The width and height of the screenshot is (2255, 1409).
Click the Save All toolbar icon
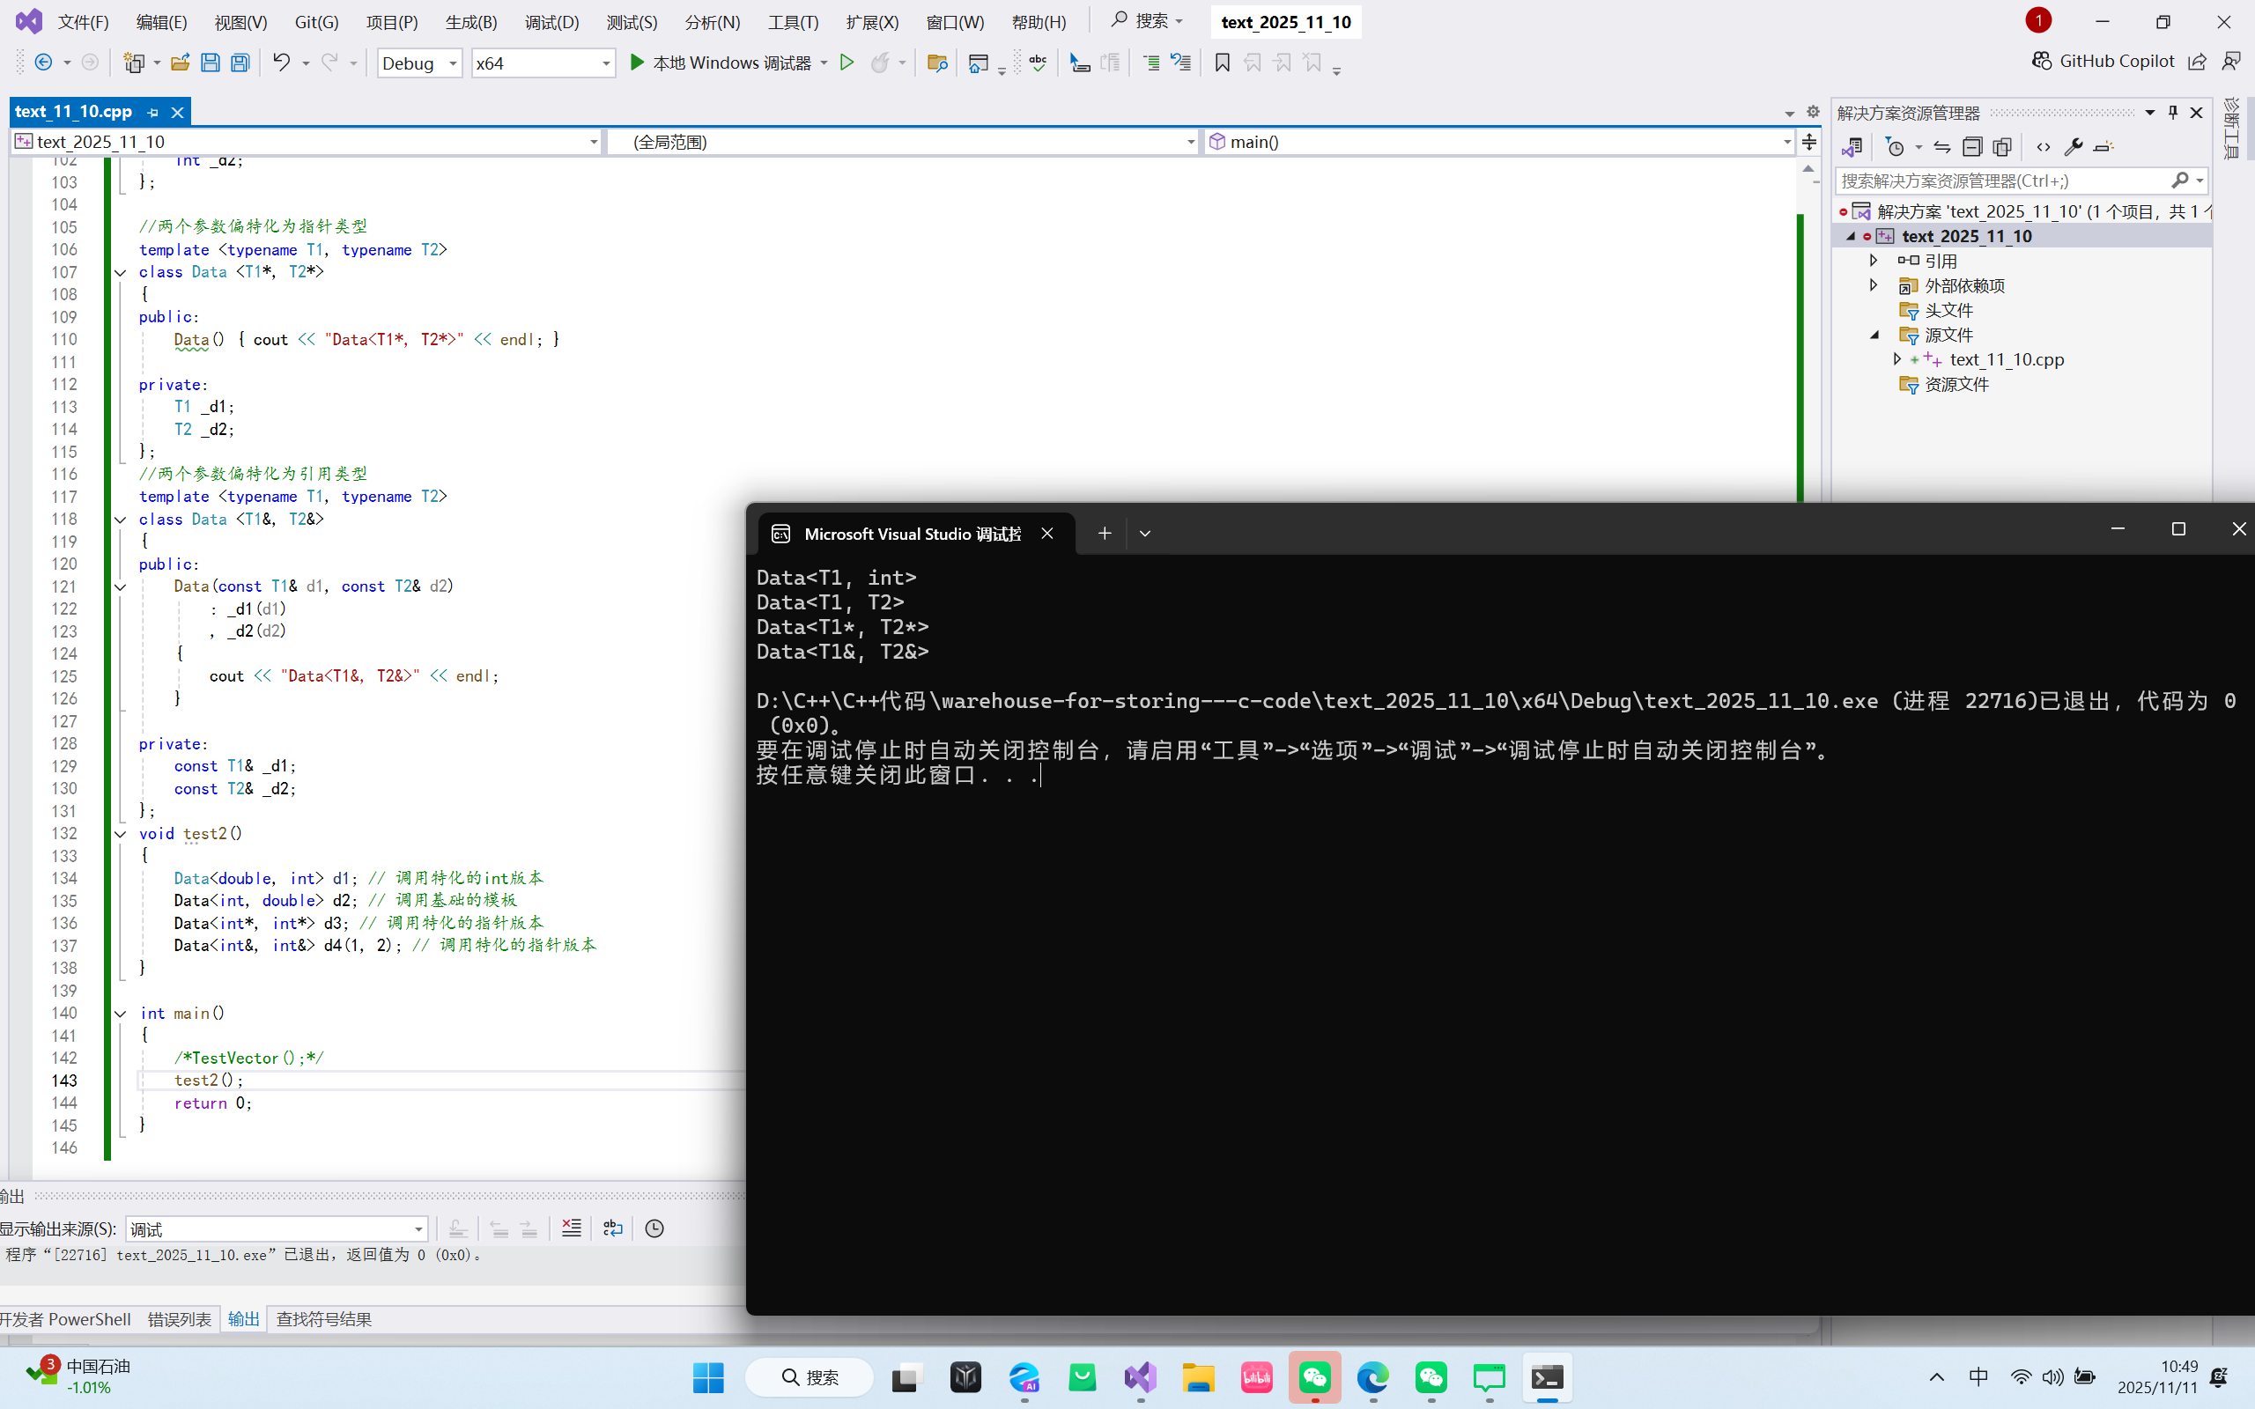pyautogui.click(x=240, y=63)
